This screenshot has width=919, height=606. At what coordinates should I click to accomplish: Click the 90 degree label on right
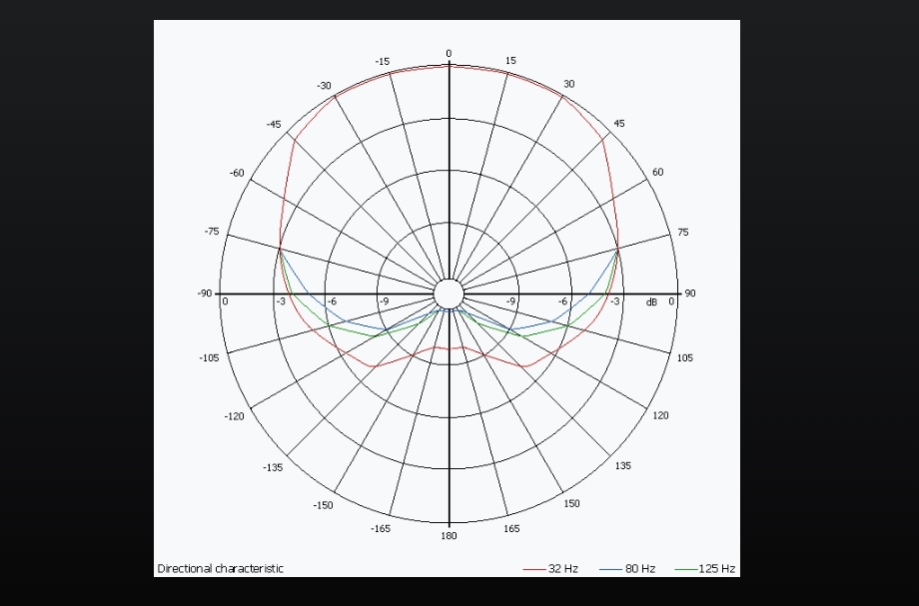(690, 294)
